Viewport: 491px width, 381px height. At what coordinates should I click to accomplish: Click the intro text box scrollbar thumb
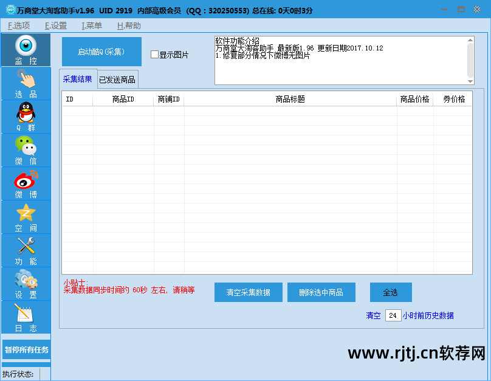470,60
